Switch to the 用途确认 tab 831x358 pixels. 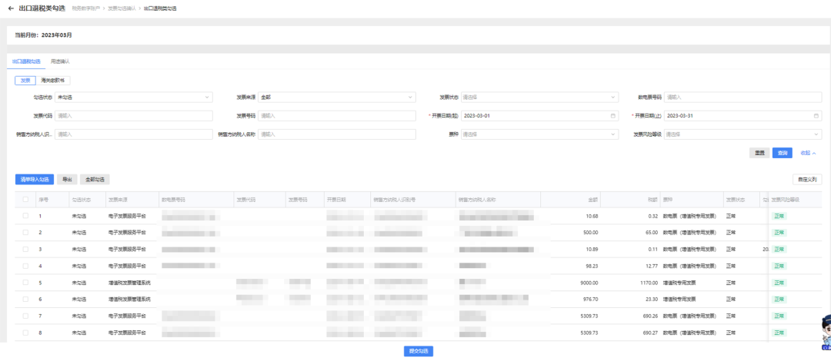(x=60, y=61)
